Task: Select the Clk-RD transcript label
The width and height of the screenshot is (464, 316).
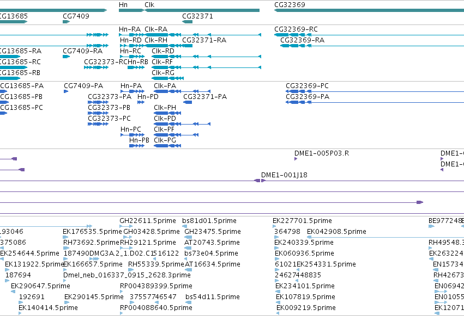Action: tap(163, 51)
